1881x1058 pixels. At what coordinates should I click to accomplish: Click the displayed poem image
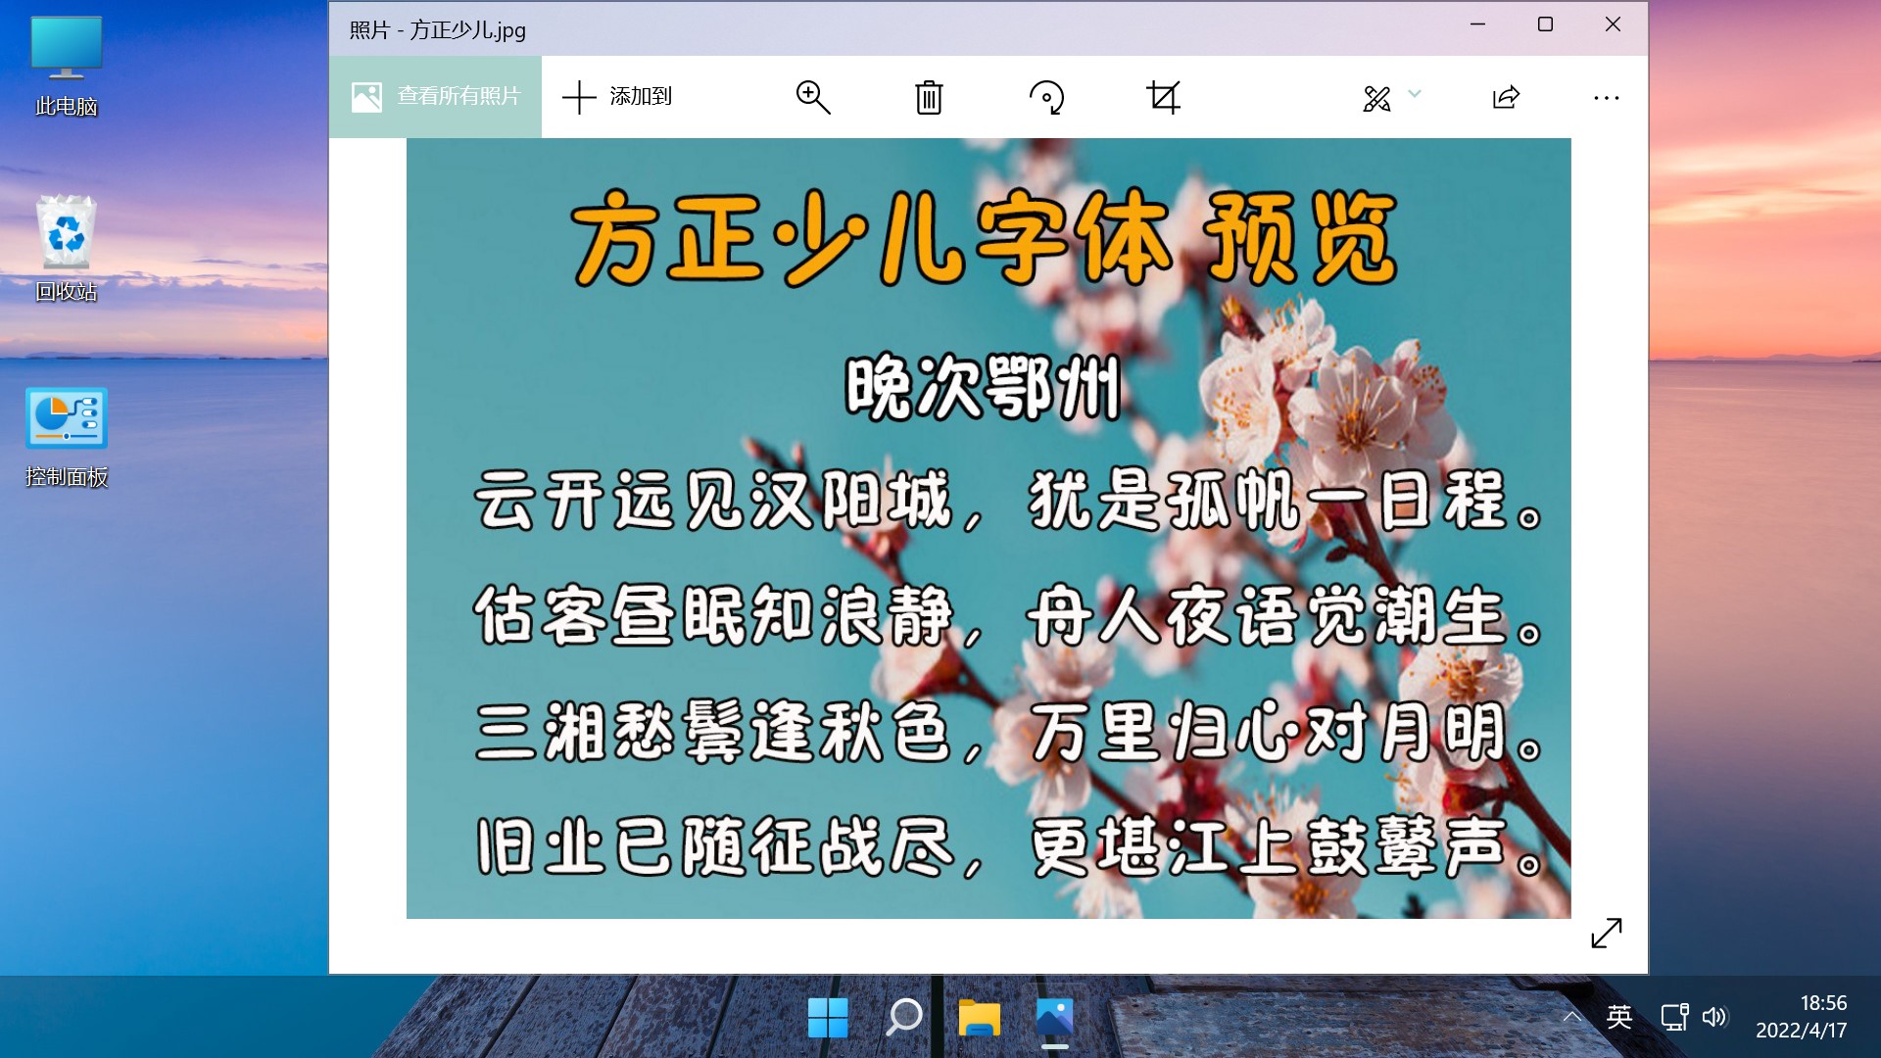[988, 528]
